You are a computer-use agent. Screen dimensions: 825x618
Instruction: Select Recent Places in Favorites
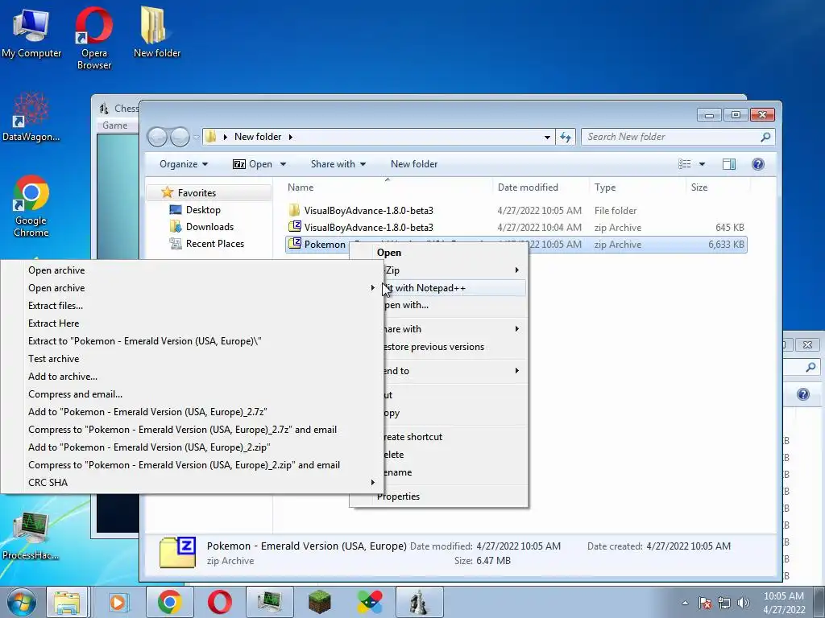coord(214,243)
